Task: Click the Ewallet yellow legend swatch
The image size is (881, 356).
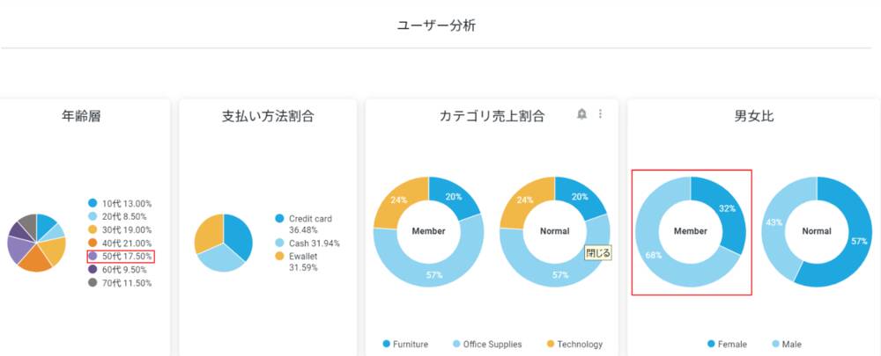Action: [x=279, y=257]
